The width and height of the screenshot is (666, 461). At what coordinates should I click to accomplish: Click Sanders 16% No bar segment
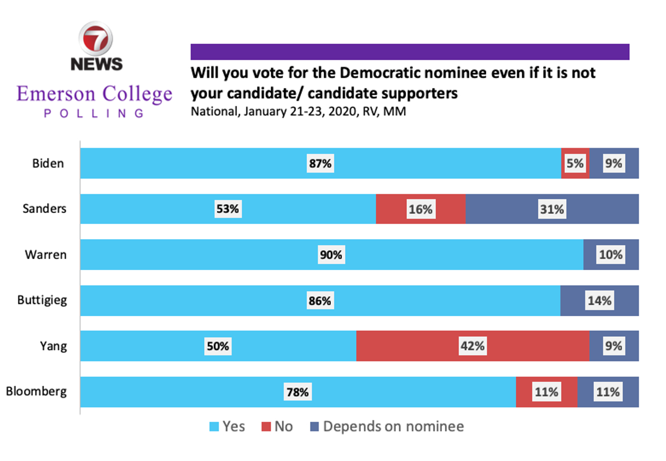coord(420,209)
